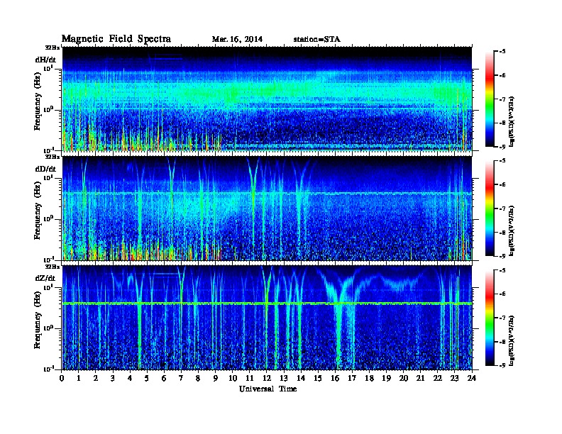Image resolution: width=562 pixels, height=434 pixels.
Task: Click the color scale bar beside dD/dt panel
Action: click(x=490, y=208)
